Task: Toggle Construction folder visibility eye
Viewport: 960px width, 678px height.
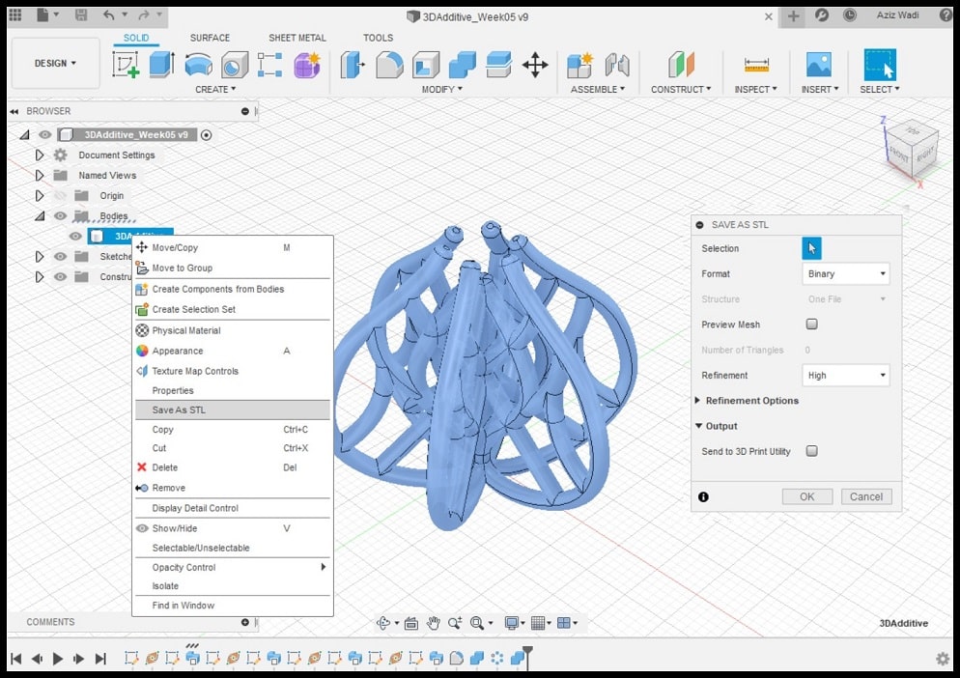Action: [x=60, y=277]
